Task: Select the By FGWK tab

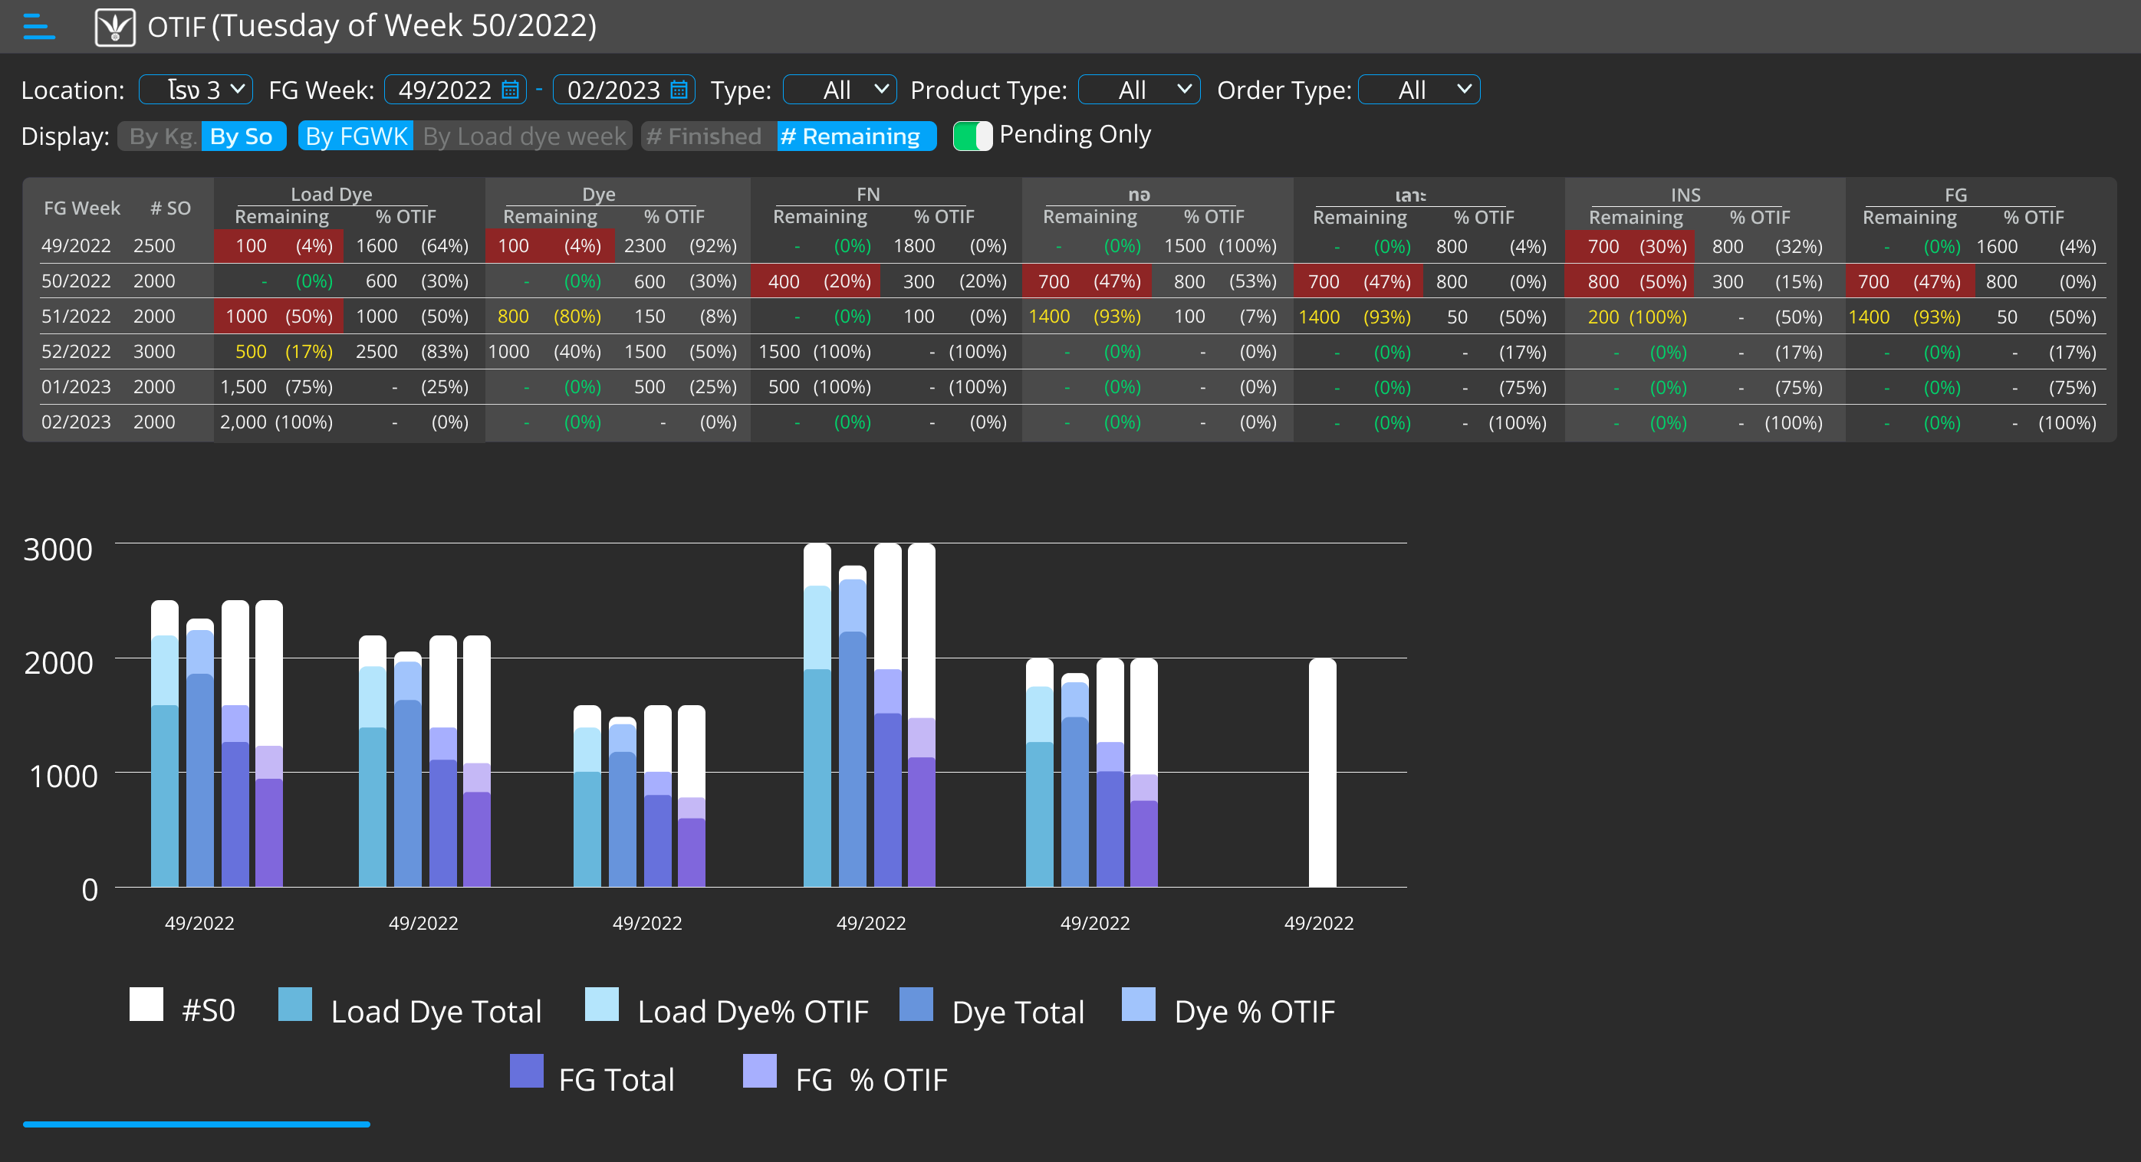Action: (x=356, y=136)
